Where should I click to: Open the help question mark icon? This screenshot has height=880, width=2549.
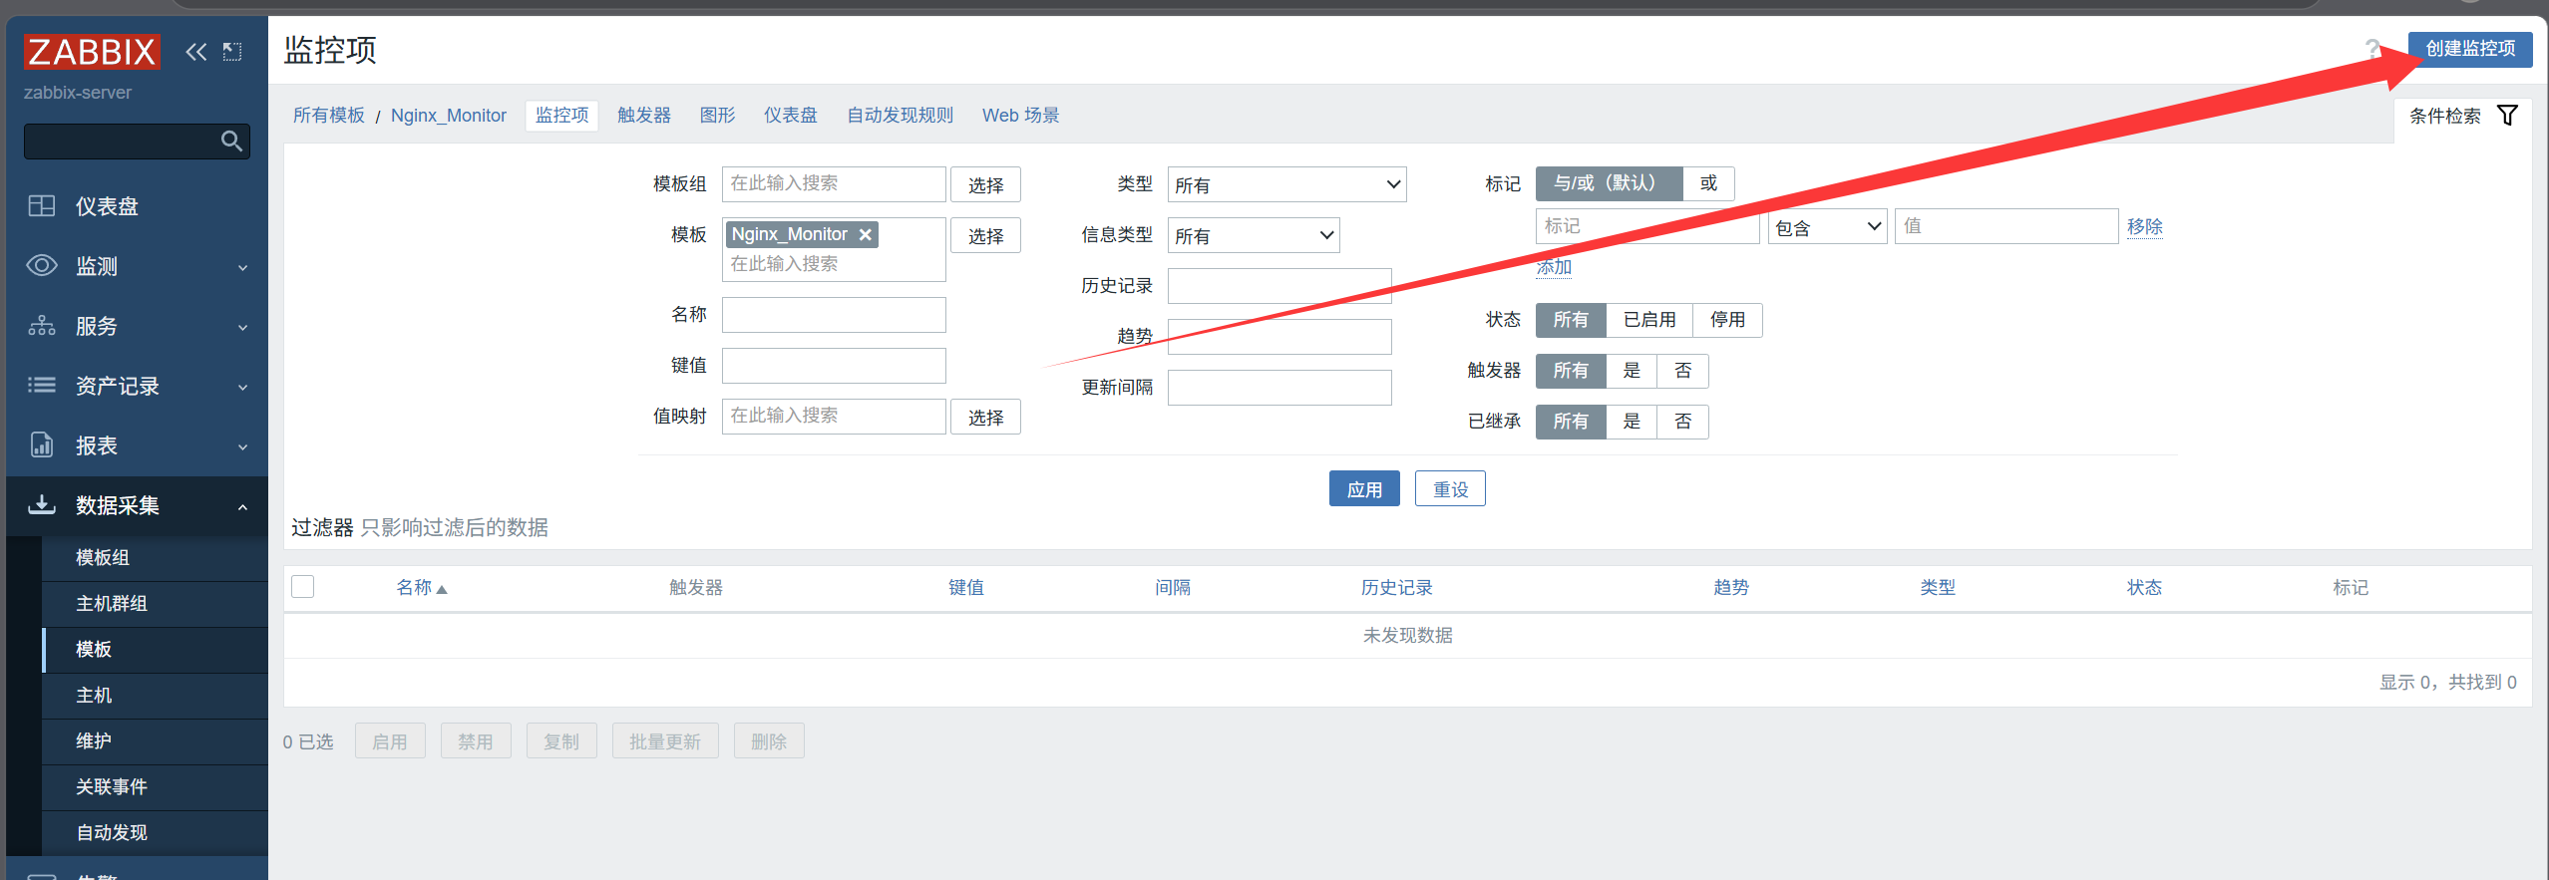[x=2372, y=48]
